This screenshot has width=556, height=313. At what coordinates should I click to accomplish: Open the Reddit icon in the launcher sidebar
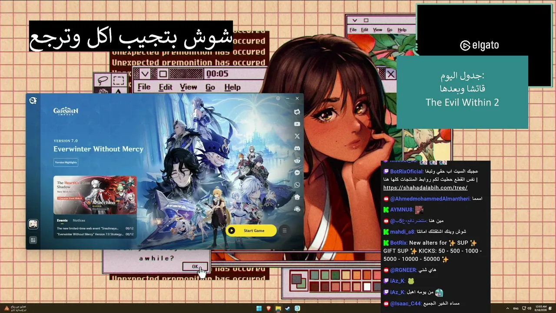(x=297, y=160)
